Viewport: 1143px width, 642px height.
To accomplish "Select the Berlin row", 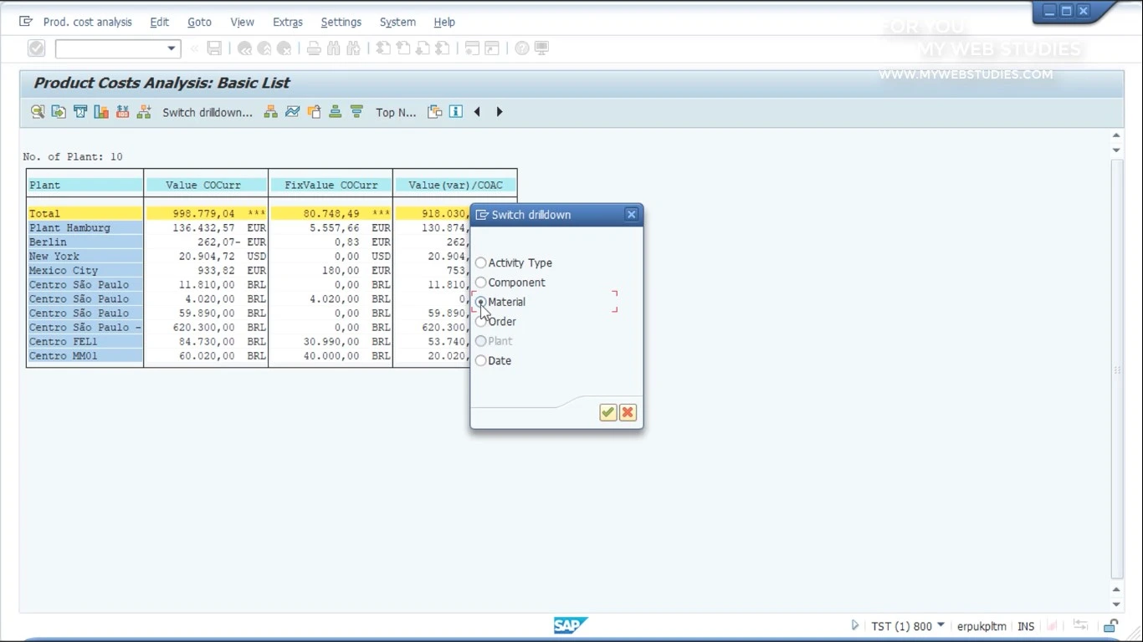I will (x=85, y=242).
